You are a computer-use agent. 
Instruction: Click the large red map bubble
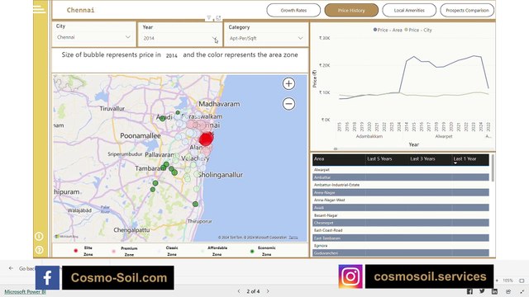pos(206,139)
